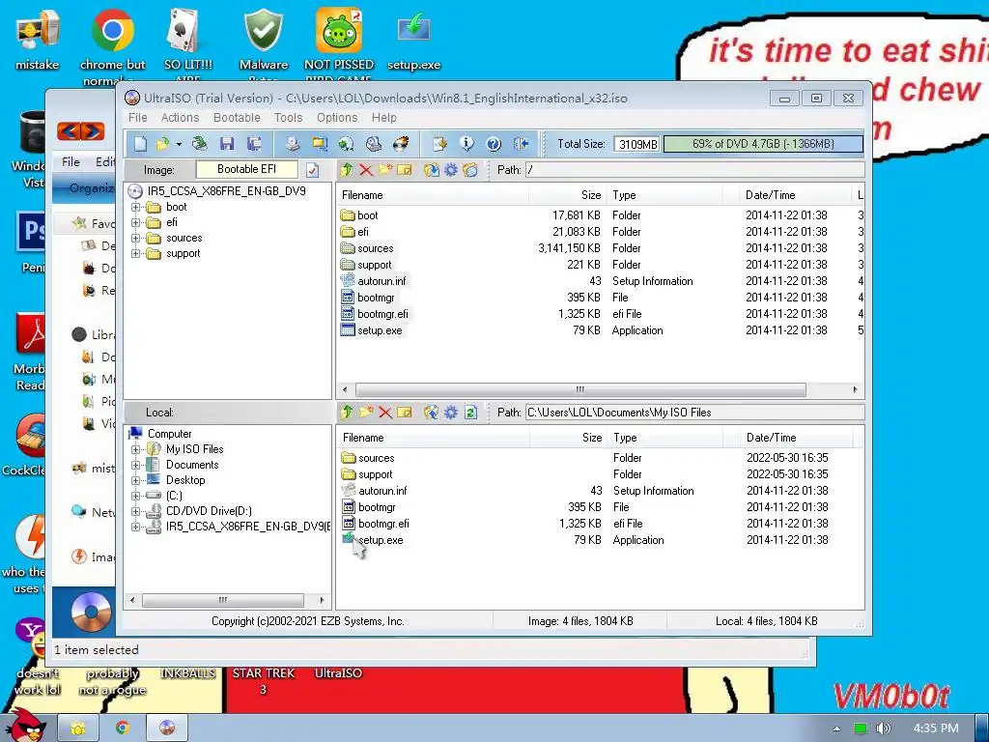Expand the CD/DVD Drive(D:) node

click(x=135, y=511)
